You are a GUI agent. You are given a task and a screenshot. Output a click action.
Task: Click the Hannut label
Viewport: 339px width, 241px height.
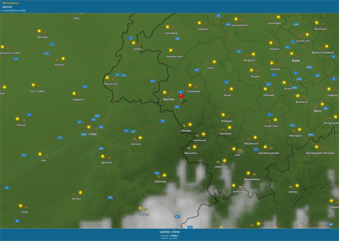click(21, 125)
